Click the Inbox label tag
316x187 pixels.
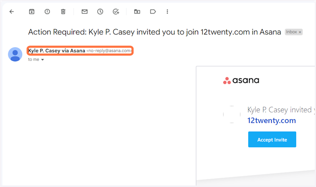(291, 32)
